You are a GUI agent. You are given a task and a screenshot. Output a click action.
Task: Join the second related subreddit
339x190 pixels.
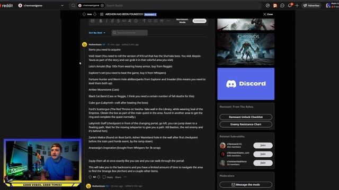263,154
